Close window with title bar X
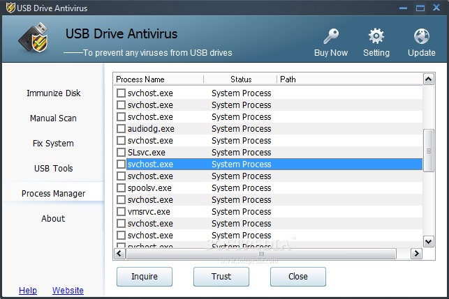 point(436,8)
